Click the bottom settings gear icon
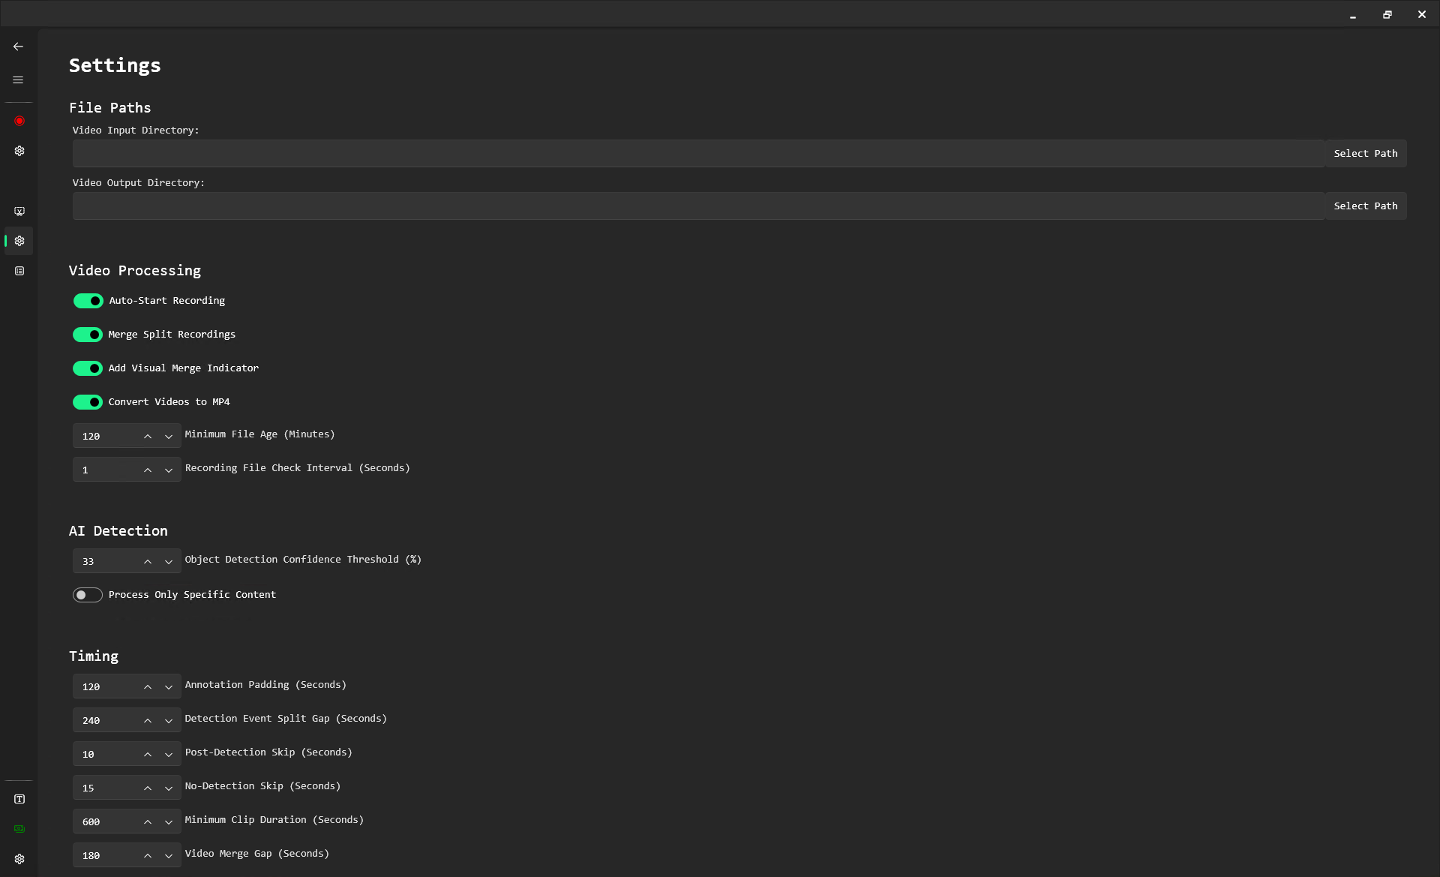Viewport: 1440px width, 877px height. 19,858
